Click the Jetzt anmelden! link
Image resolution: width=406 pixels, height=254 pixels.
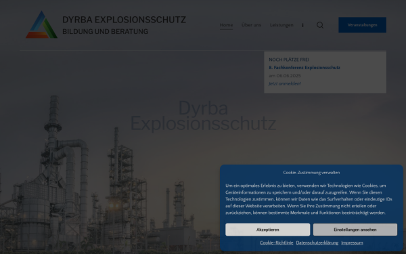(285, 84)
